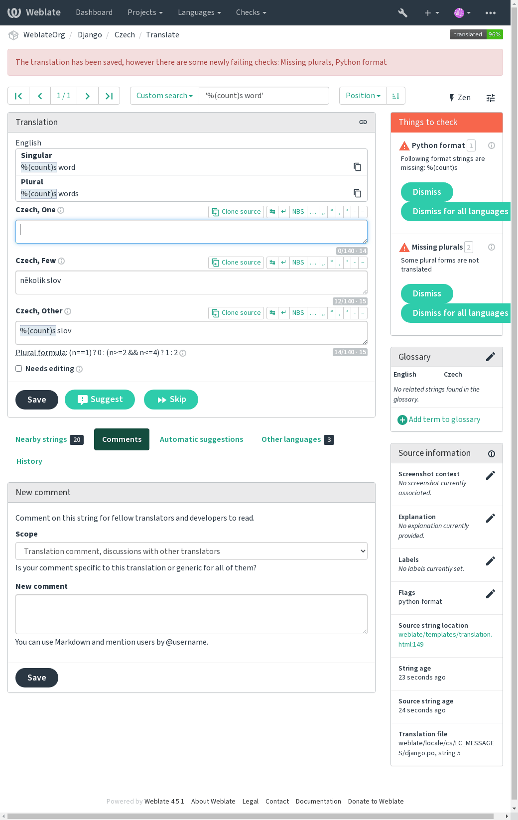Show Missing plurals check info

[x=492, y=247]
